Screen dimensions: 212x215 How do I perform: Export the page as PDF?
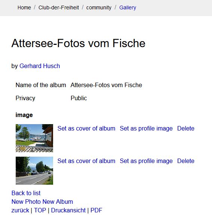96,210
